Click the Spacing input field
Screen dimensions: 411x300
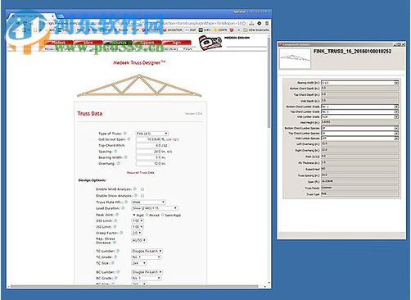point(149,152)
